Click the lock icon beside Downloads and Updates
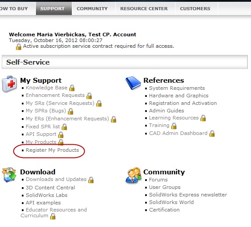This screenshot has width=251, height=227. coord(91,180)
